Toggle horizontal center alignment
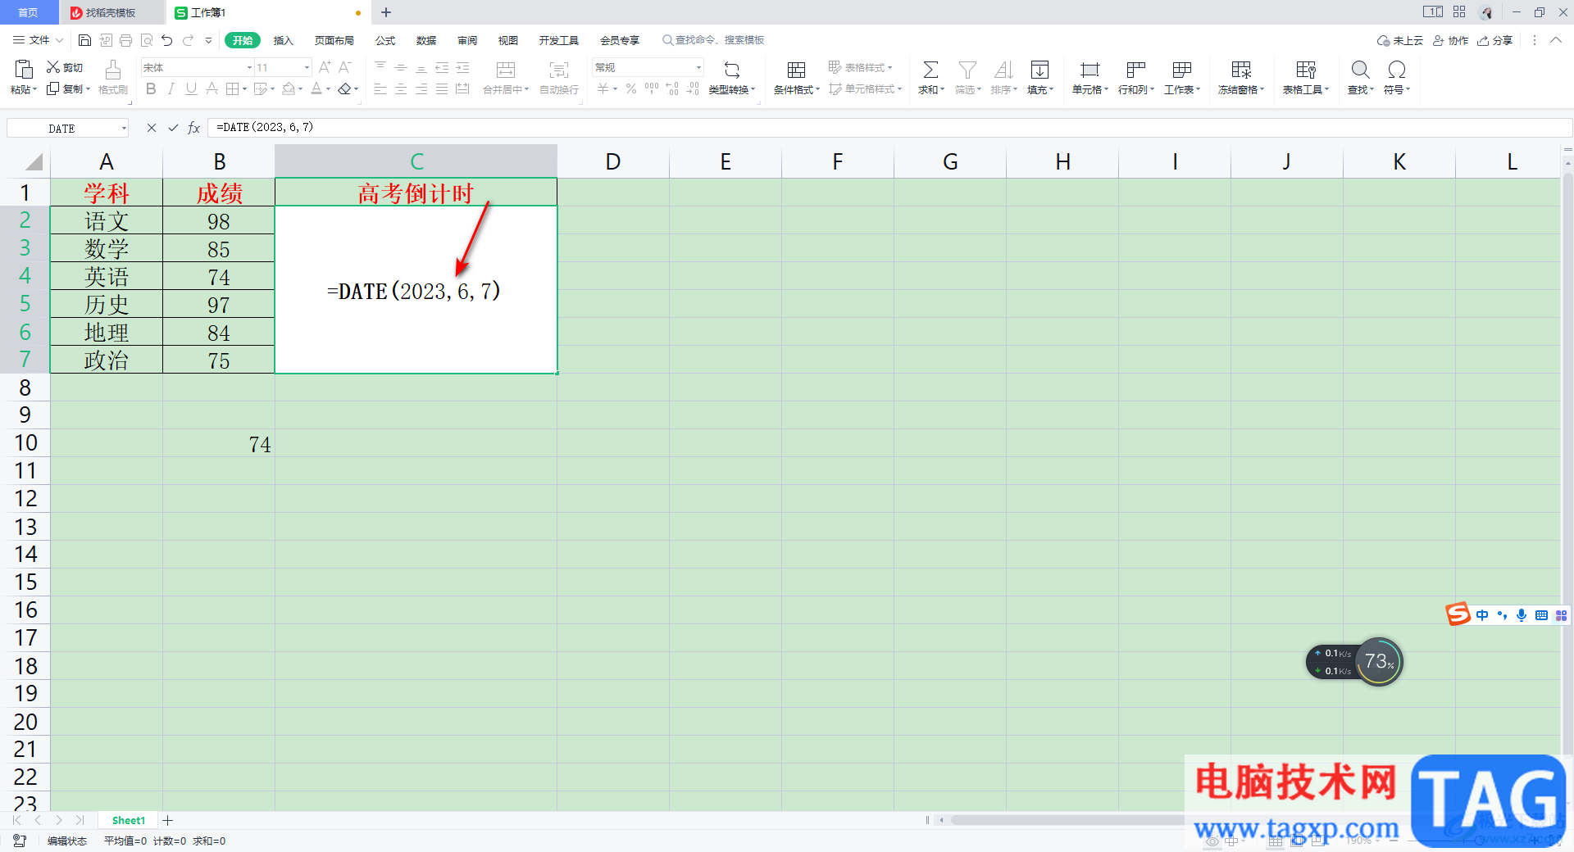1574x852 pixels. tap(401, 88)
